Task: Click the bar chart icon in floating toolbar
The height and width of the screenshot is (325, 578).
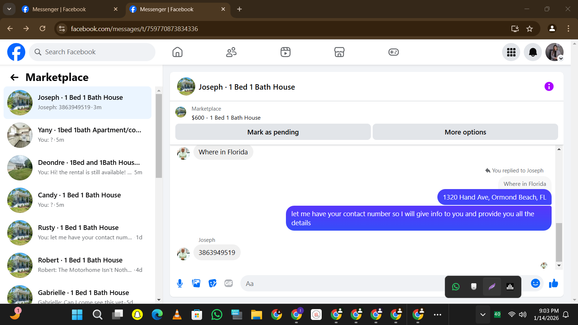Action: (510, 287)
